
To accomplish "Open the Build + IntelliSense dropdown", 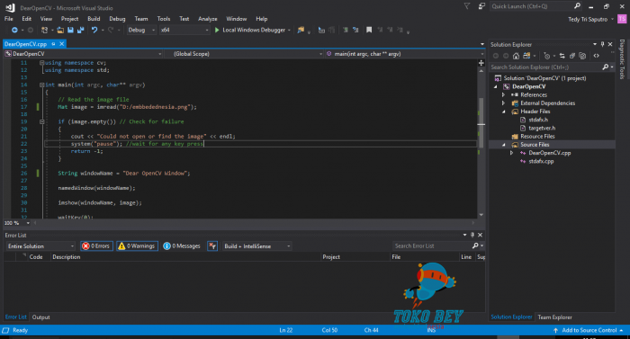I will click(x=256, y=246).
